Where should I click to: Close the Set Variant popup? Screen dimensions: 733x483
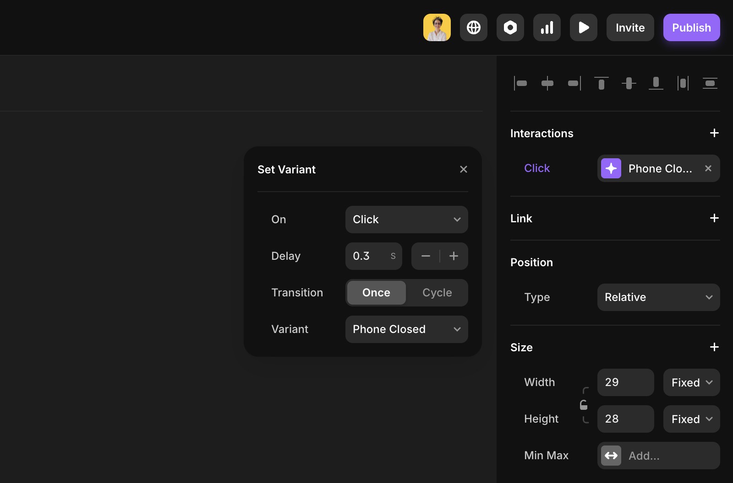tap(464, 169)
